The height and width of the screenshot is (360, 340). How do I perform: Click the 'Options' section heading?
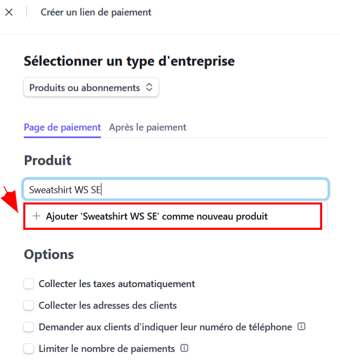[49, 254]
